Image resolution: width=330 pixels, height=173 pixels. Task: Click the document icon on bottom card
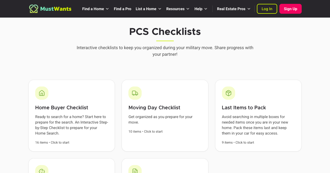point(135,171)
